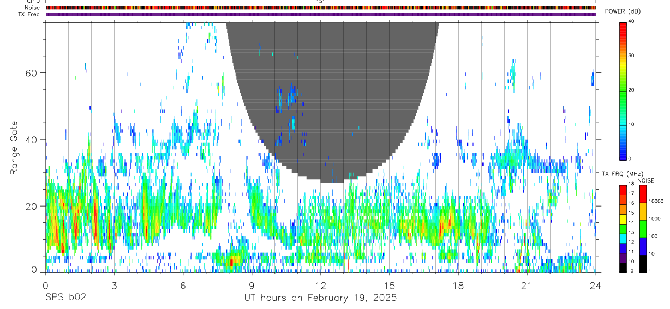Click the black bottom swatch of TX FRQ bar
This screenshot has height=309, width=670.
623,268
